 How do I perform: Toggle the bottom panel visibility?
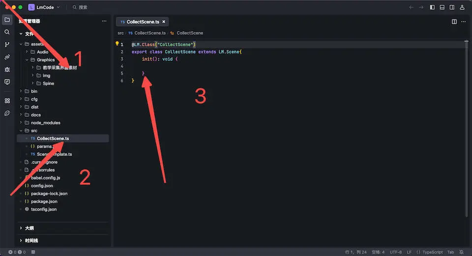click(442, 7)
